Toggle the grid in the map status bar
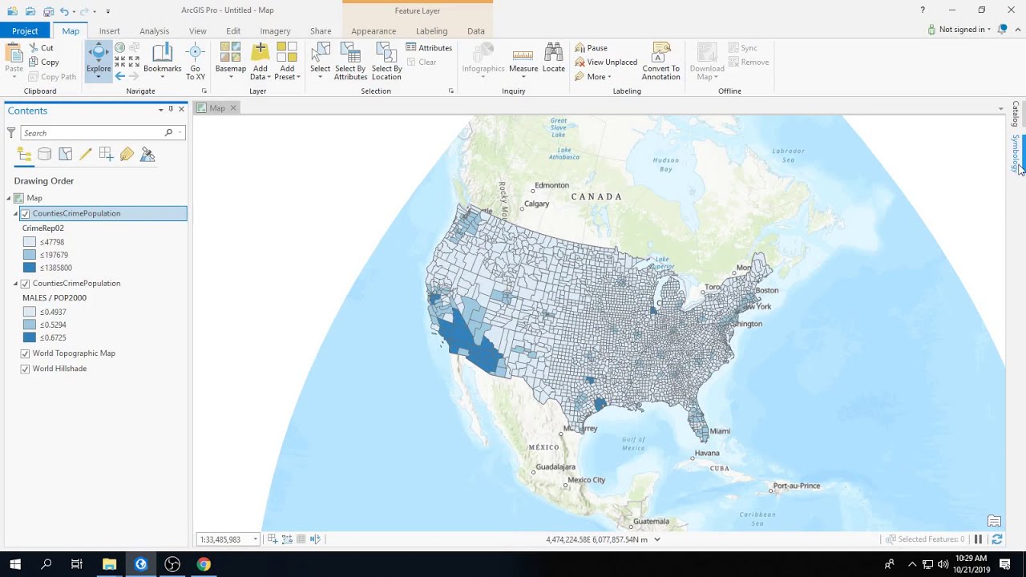Screen dimensions: 1026x577 [x=301, y=539]
